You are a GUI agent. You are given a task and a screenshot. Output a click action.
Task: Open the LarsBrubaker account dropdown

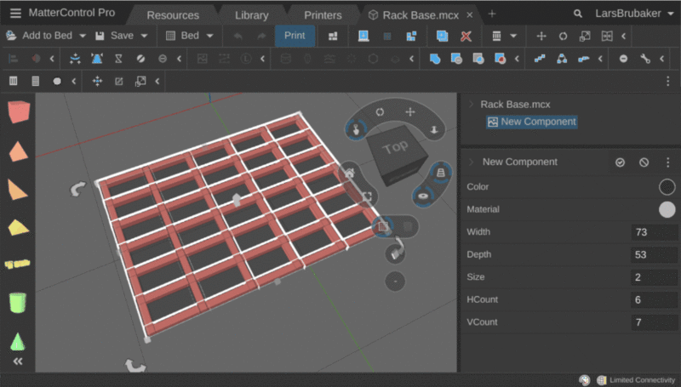pos(634,14)
